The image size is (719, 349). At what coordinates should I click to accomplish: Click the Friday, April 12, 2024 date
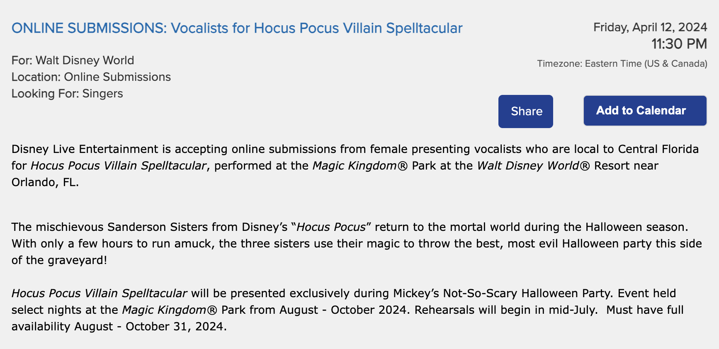click(650, 27)
